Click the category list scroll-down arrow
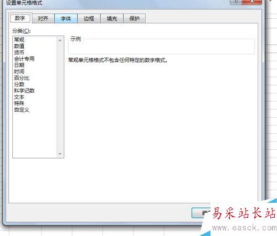277x236 pixels. [x=60, y=154]
